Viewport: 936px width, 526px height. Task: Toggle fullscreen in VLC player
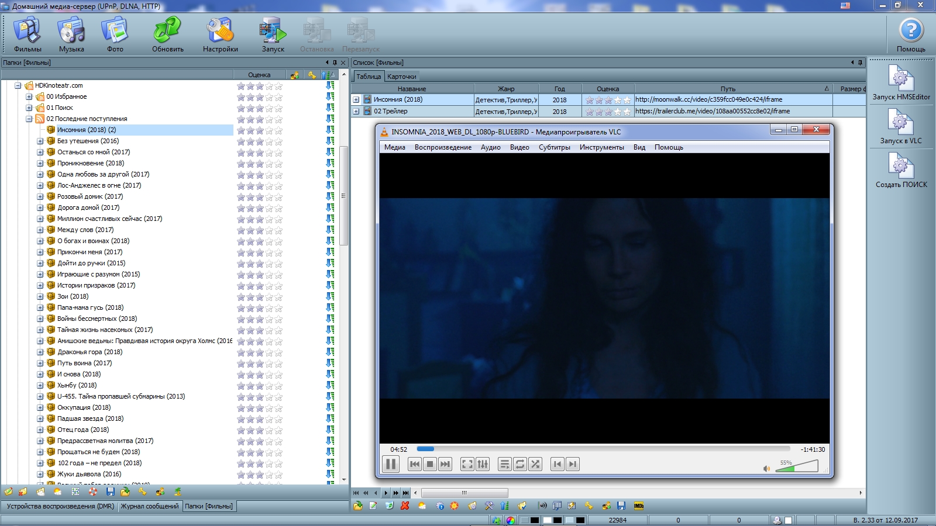[467, 464]
